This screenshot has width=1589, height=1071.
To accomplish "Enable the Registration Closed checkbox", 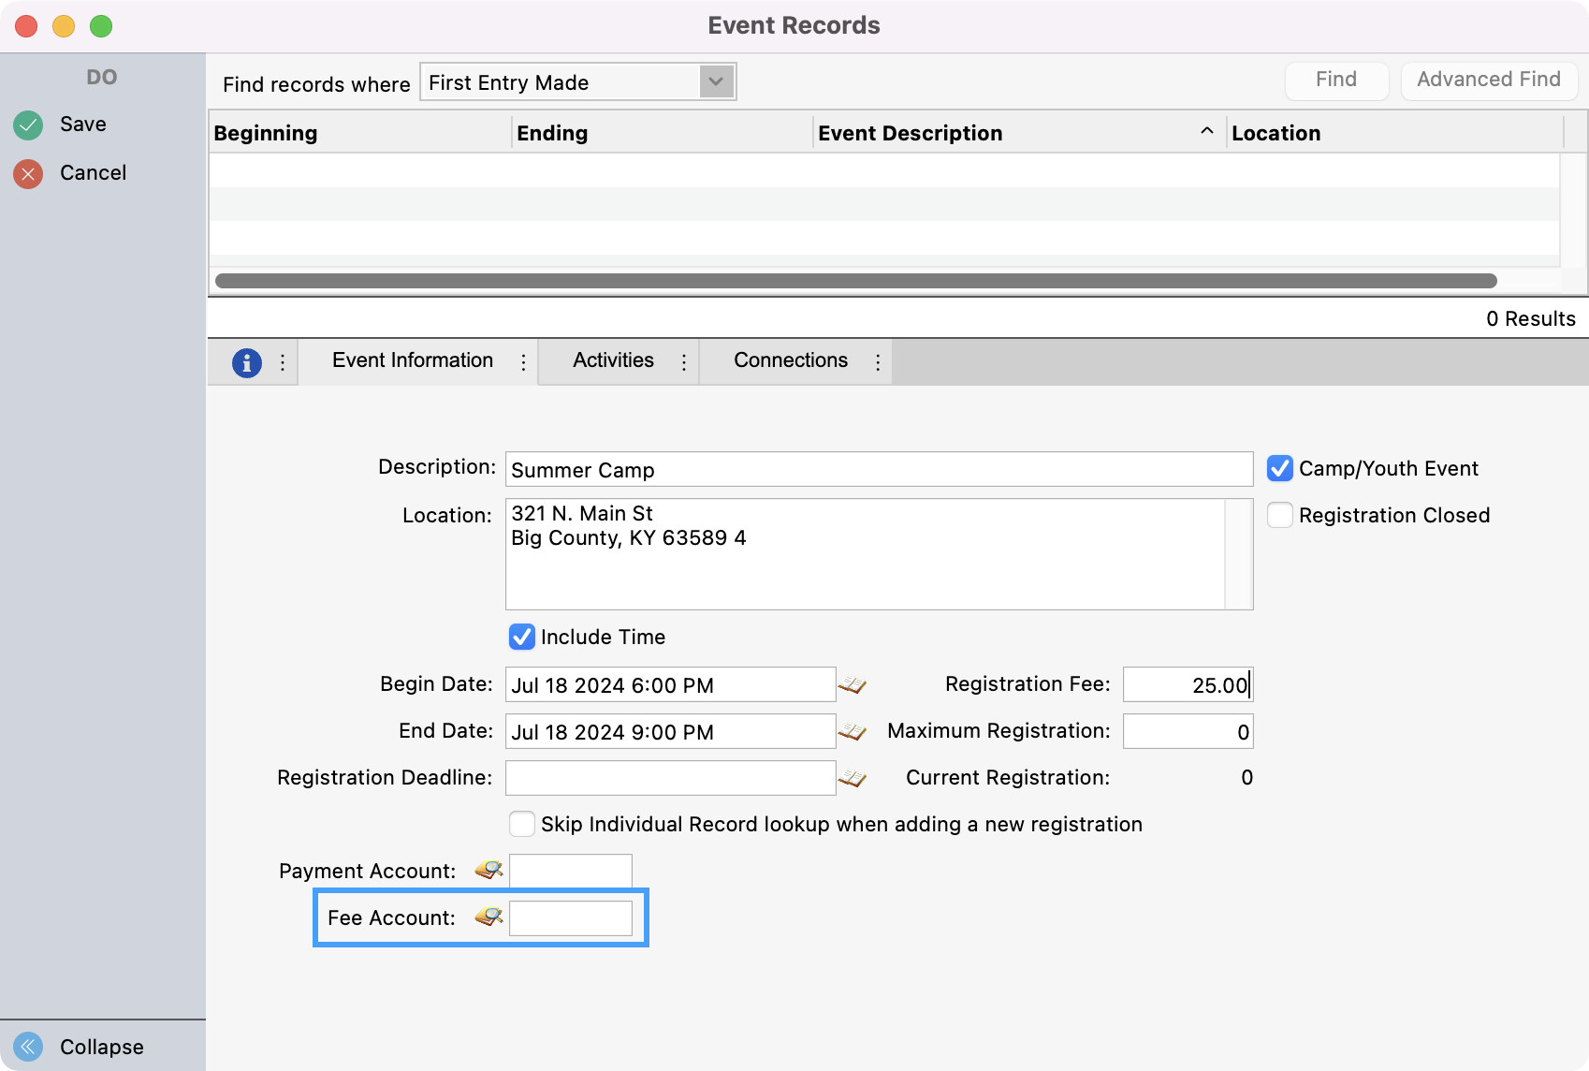I will click(x=1279, y=515).
